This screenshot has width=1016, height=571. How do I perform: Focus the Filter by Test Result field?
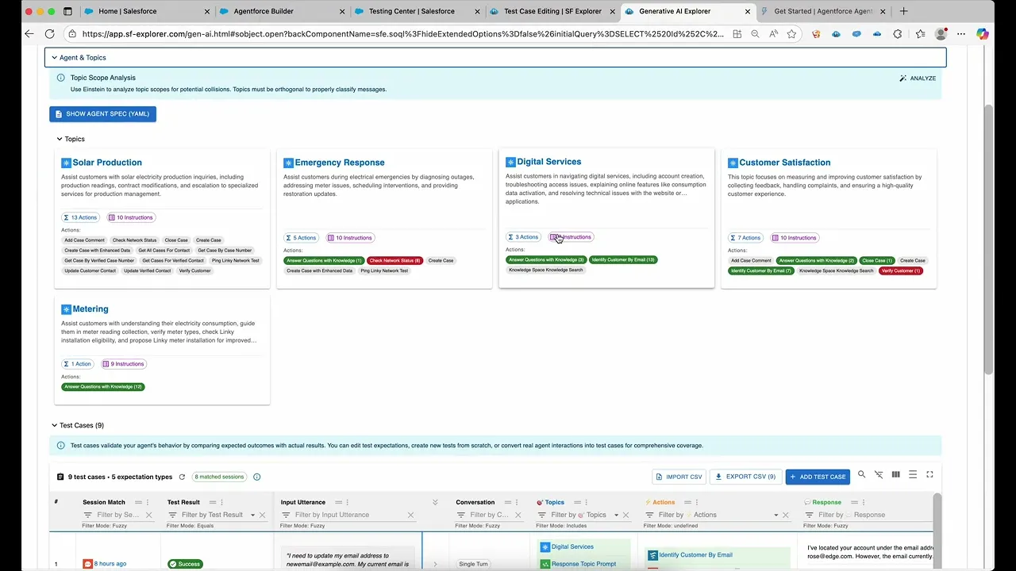tap(212, 515)
